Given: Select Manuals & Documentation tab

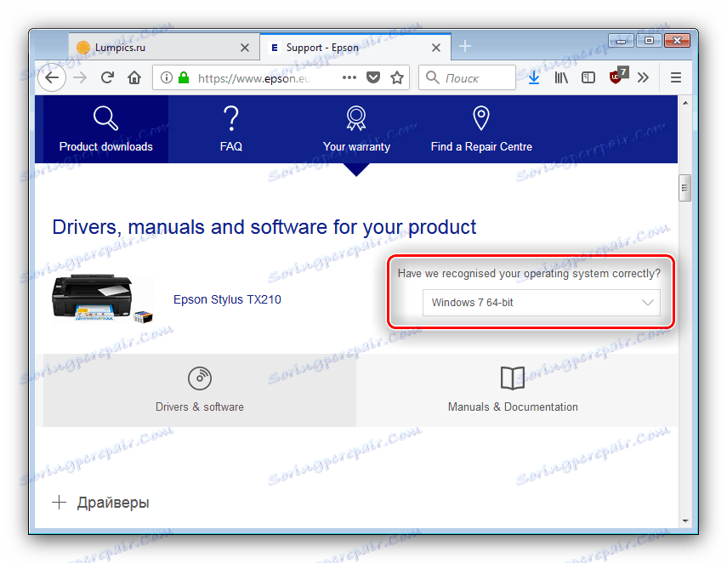Looking at the screenshot, I should point(513,390).
